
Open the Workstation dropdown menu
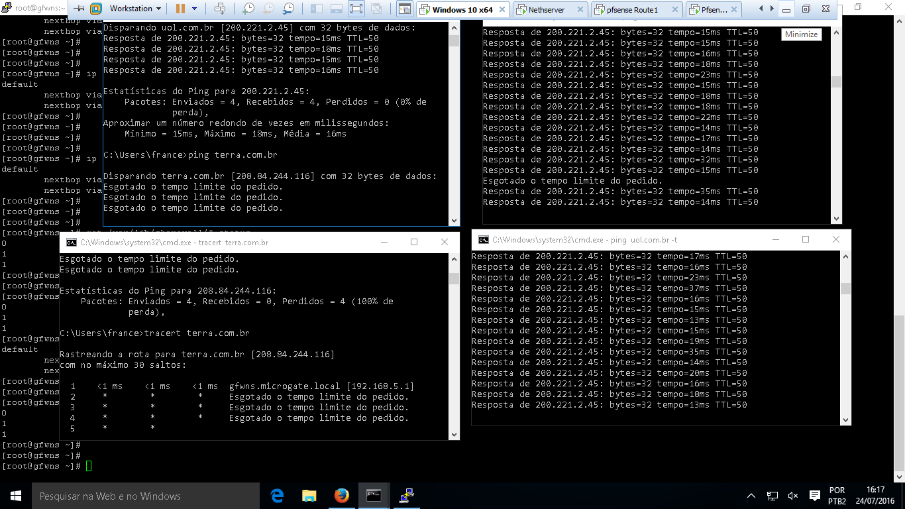pos(135,9)
